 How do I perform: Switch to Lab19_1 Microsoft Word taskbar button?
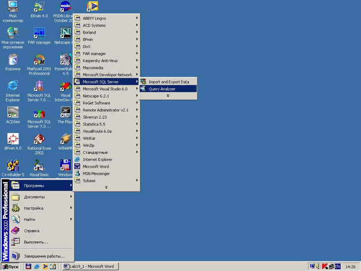pos(90,266)
